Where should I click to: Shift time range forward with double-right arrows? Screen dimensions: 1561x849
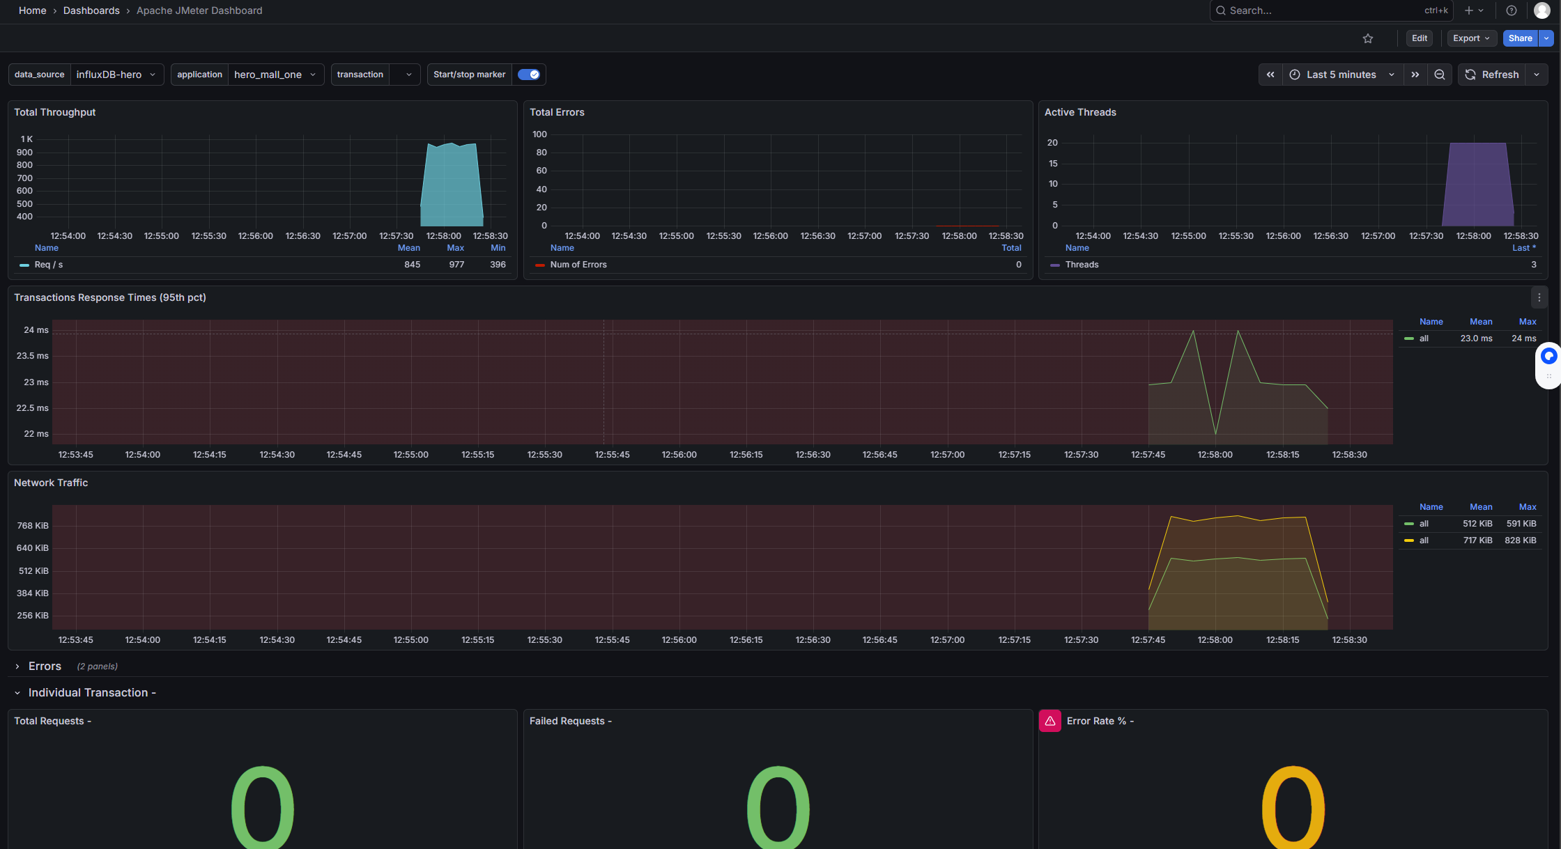point(1415,75)
